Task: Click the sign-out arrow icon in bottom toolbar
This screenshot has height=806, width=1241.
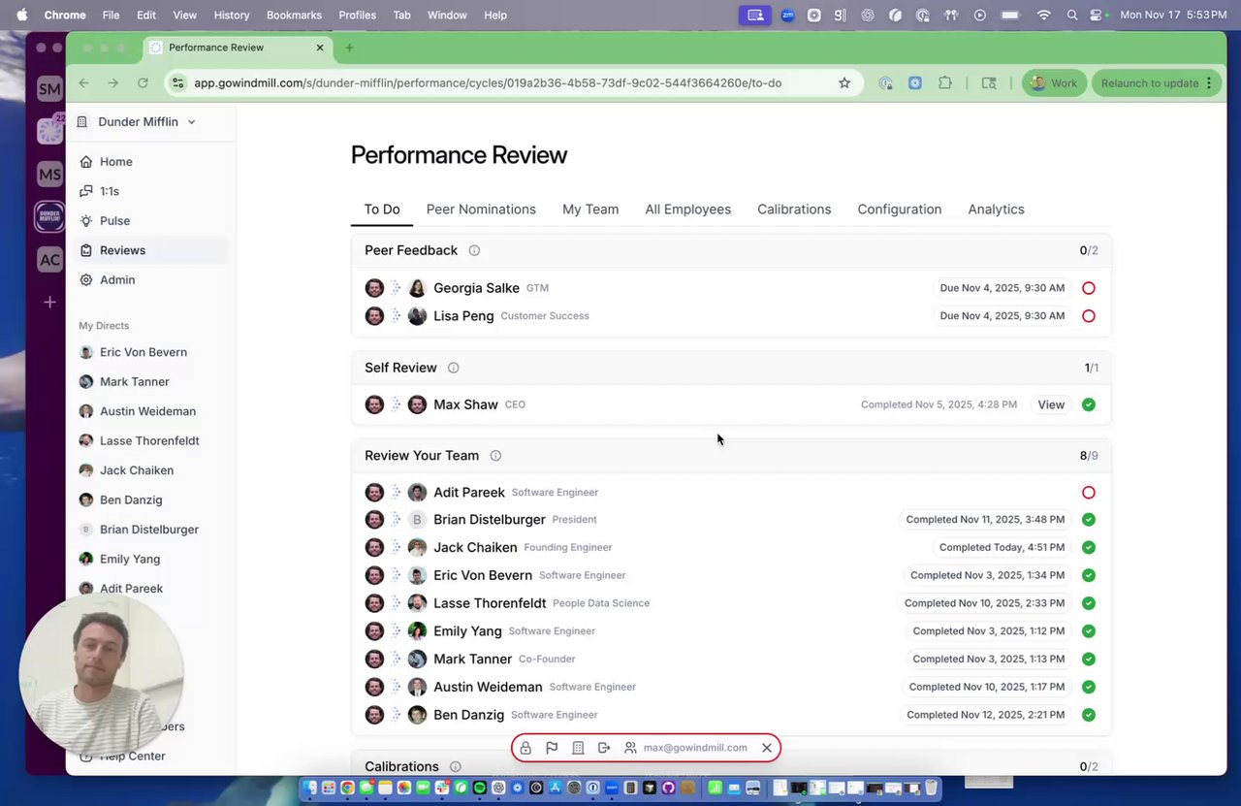Action: [604, 748]
